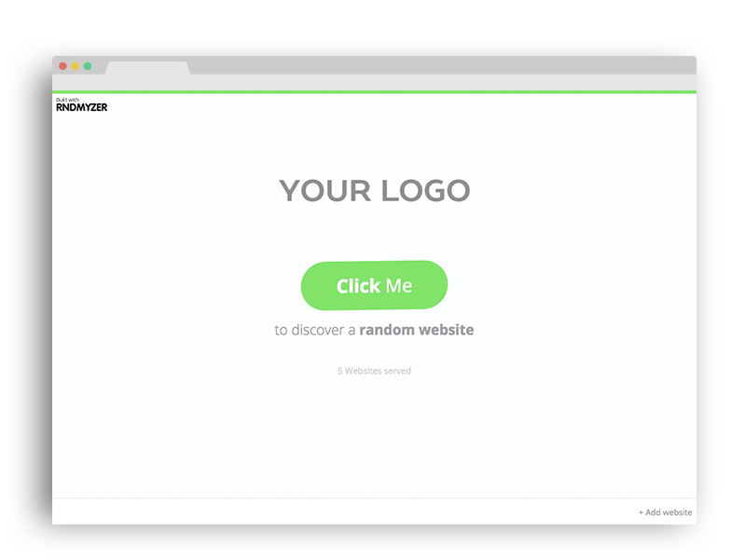Image resolution: width=746 pixels, height=559 pixels.
Task: Click the green maximize window dot
Action: [x=88, y=66]
